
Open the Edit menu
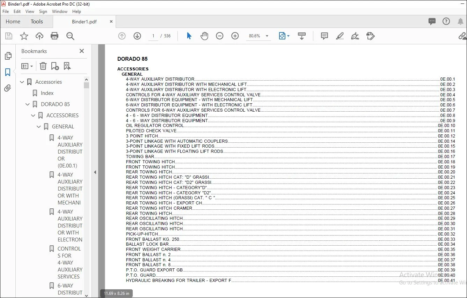coord(17,12)
